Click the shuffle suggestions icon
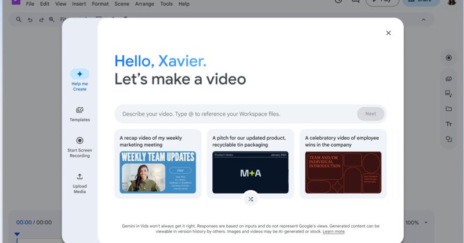The width and height of the screenshot is (464, 243). [x=251, y=199]
